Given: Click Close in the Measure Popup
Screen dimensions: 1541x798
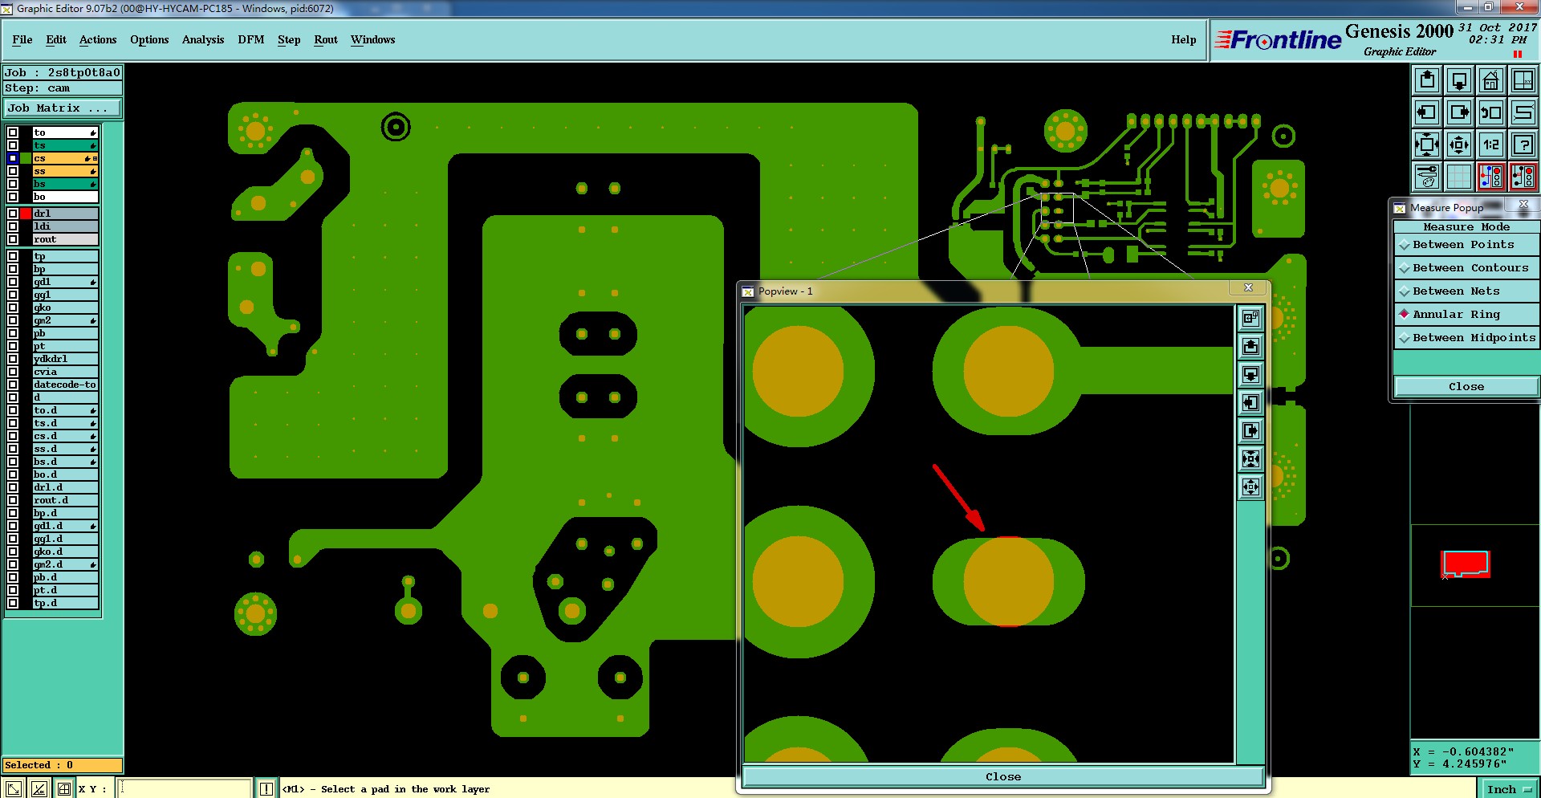Looking at the screenshot, I should tap(1466, 386).
